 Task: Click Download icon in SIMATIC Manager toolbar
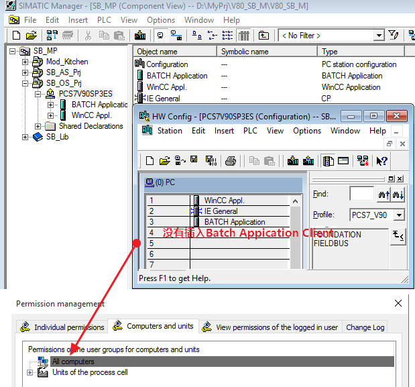pos(140,35)
